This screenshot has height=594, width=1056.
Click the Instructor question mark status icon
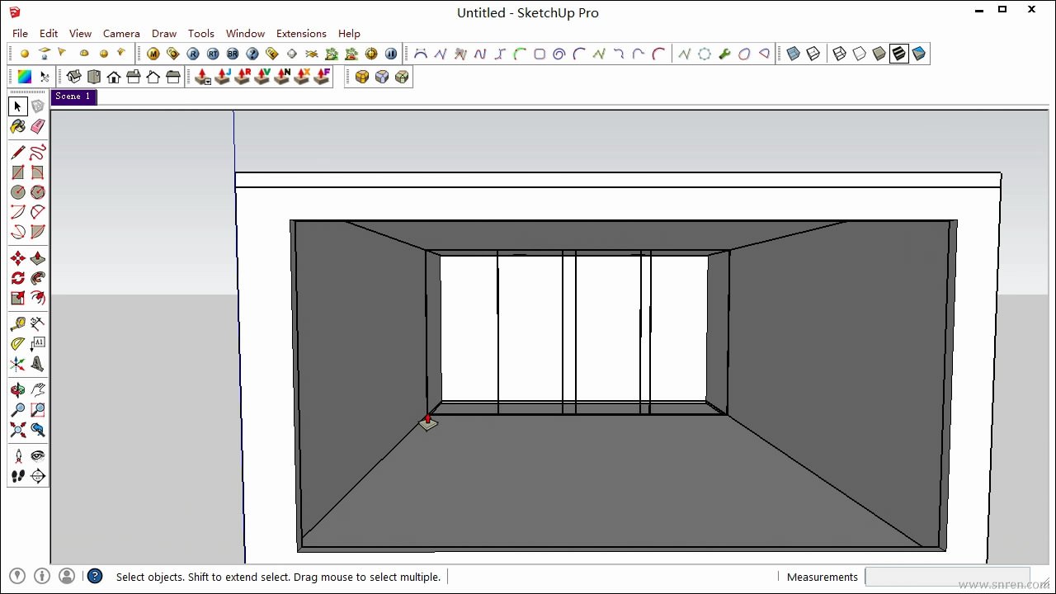[x=95, y=576]
